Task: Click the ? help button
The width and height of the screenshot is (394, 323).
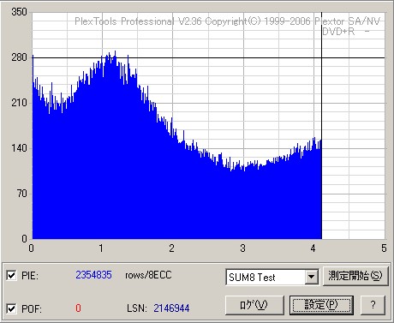Action: click(373, 305)
